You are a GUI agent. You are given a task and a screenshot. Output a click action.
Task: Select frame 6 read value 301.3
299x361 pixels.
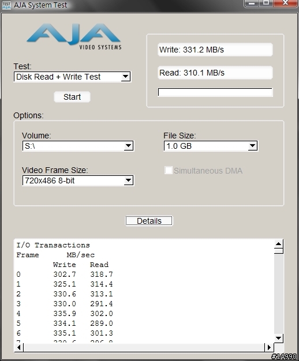click(102, 333)
